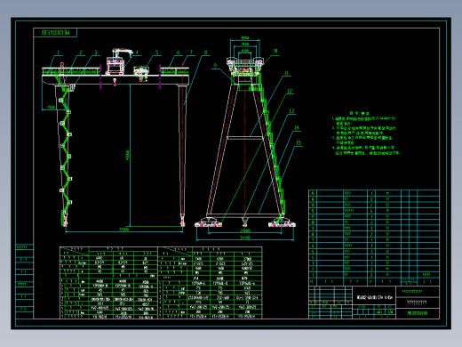
Task: Select the vertical height dimension 4500 label
Action: pyautogui.click(x=127, y=154)
